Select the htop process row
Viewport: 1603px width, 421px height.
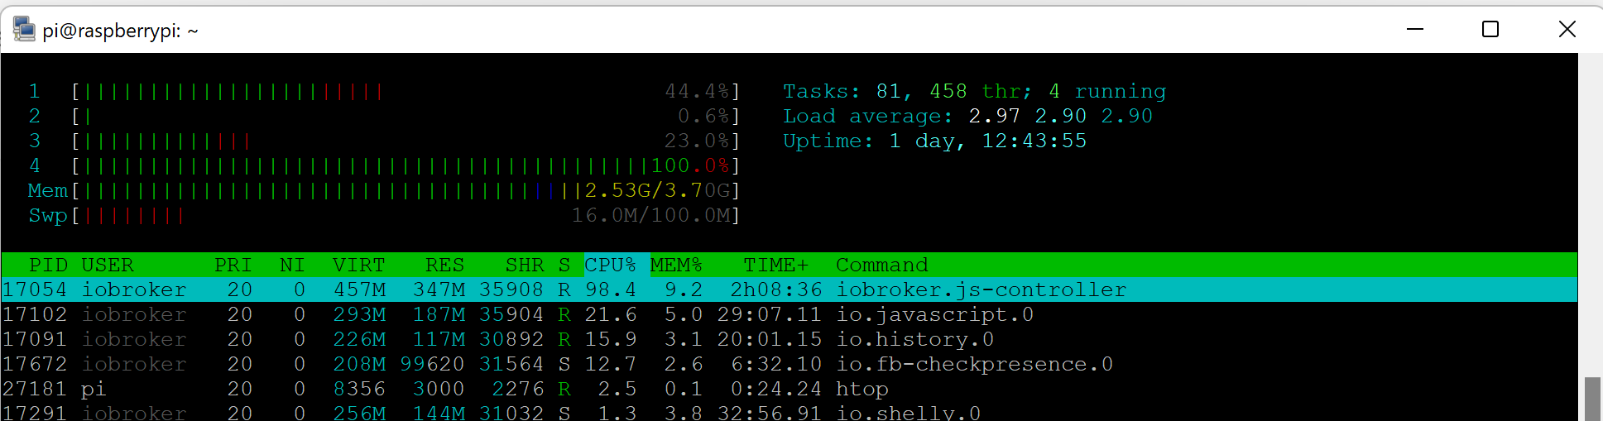(790, 389)
